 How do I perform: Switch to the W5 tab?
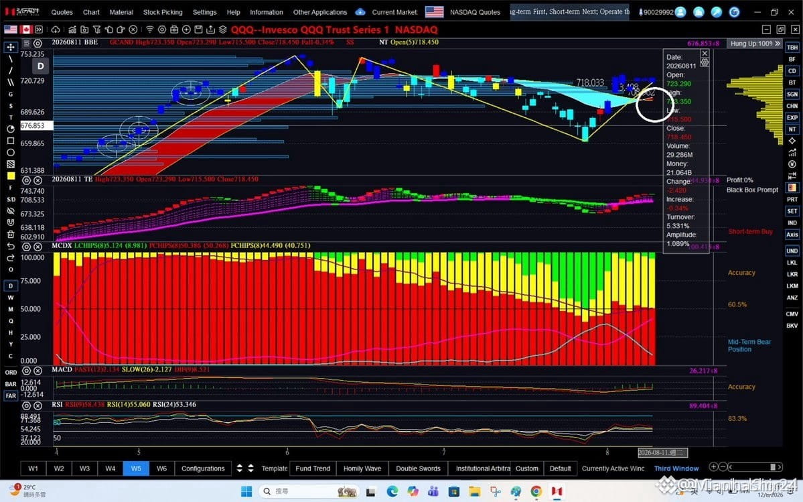tap(136, 468)
